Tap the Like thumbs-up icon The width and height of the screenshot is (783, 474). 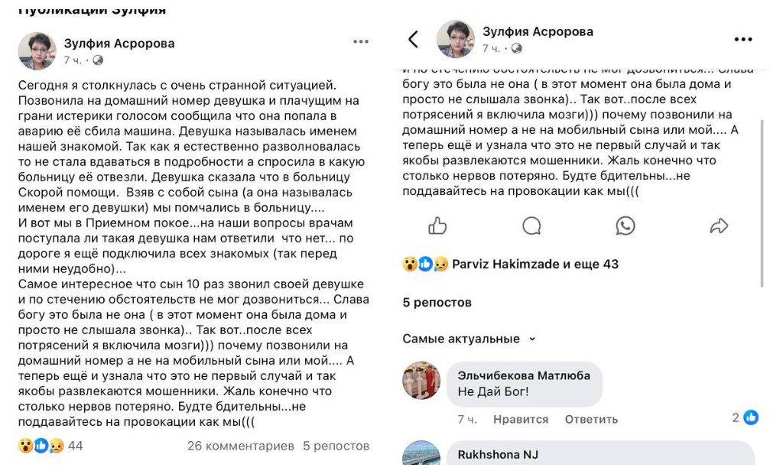[437, 226]
